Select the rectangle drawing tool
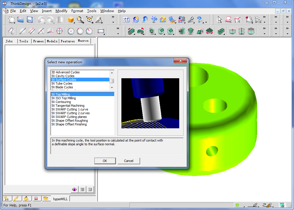This screenshot has height=210, width=294. (x=101, y=31)
